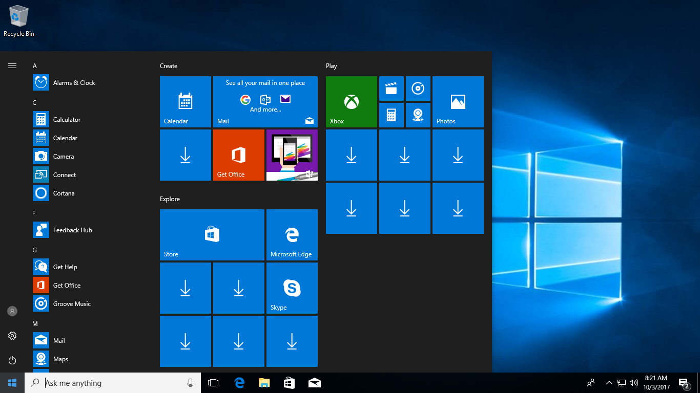Open the Xbox tile
700x393 pixels.
click(351, 102)
